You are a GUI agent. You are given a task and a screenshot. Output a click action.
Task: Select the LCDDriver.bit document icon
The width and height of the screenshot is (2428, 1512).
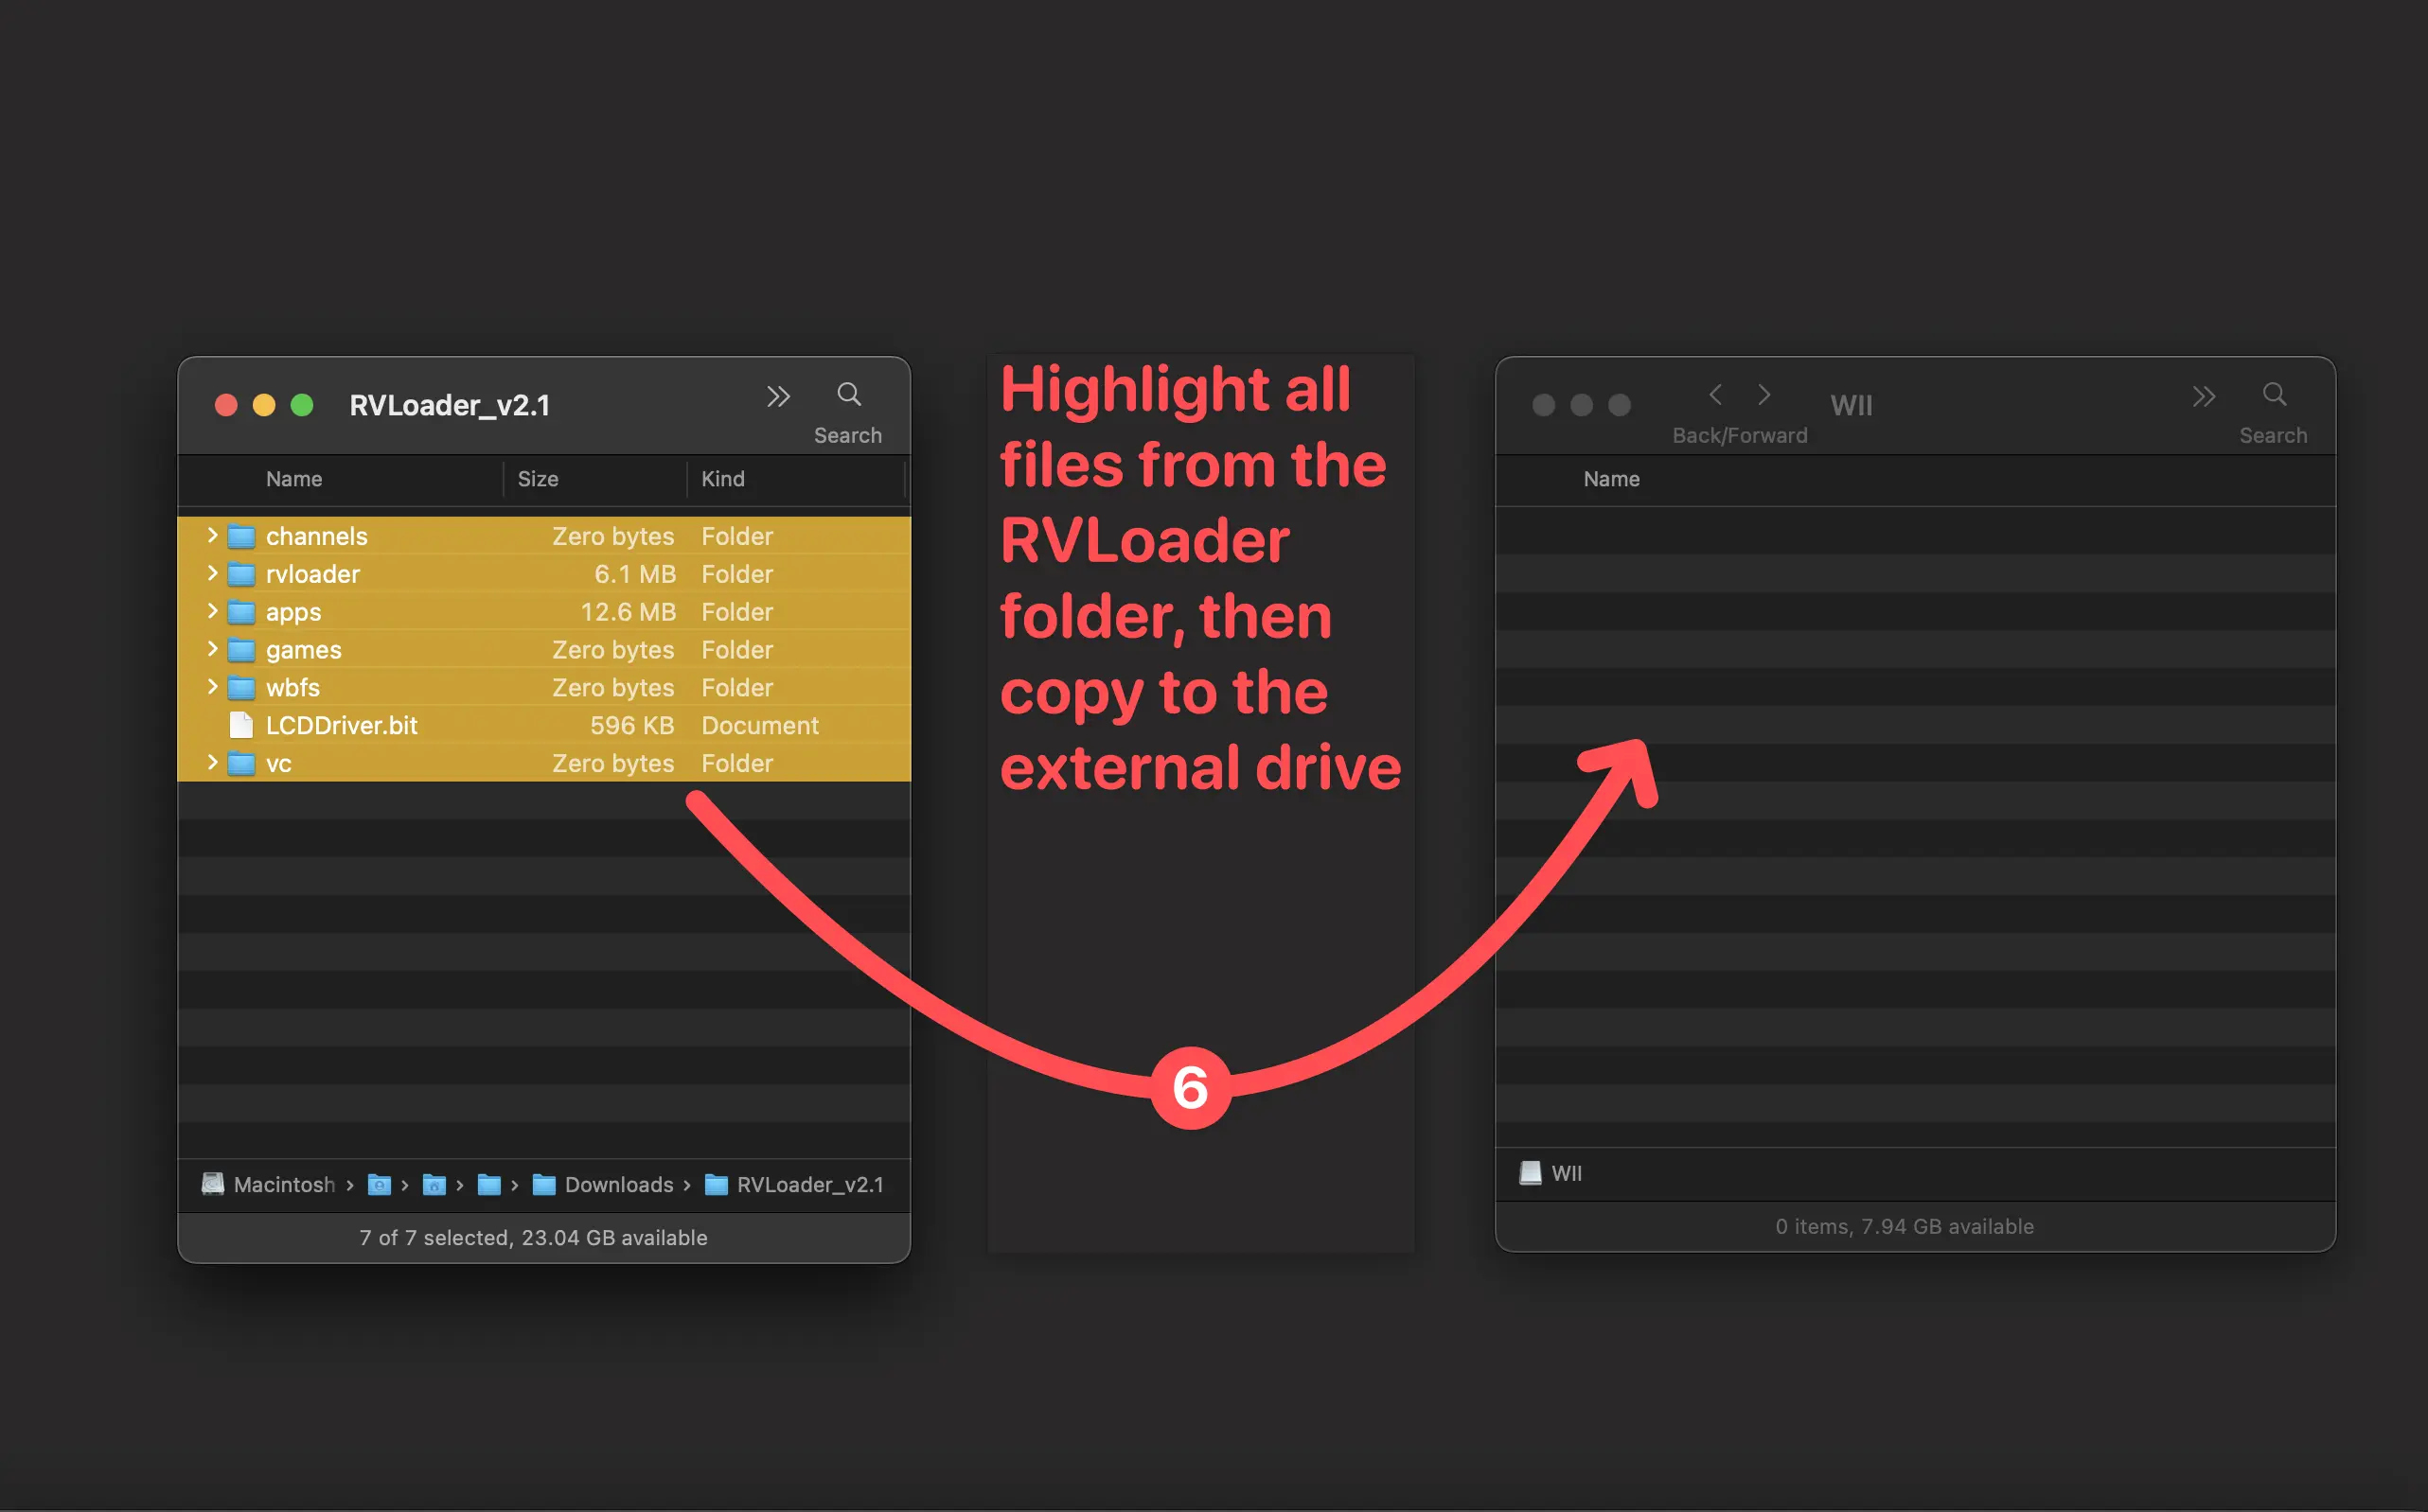coord(241,725)
